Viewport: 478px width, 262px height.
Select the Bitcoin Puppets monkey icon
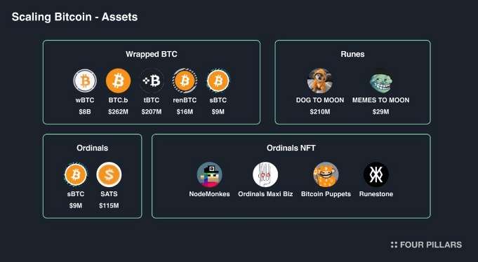pyautogui.click(x=326, y=174)
